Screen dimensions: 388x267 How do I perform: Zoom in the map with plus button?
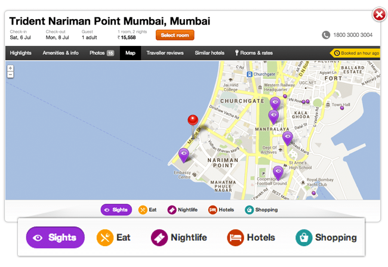click(10, 68)
